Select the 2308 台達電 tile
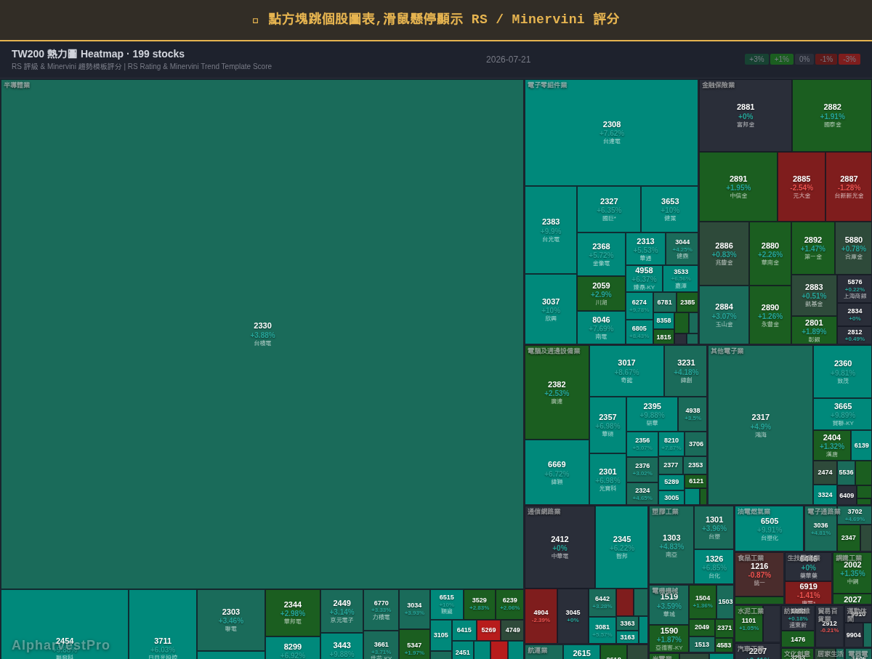This screenshot has height=659, width=872. (612, 133)
